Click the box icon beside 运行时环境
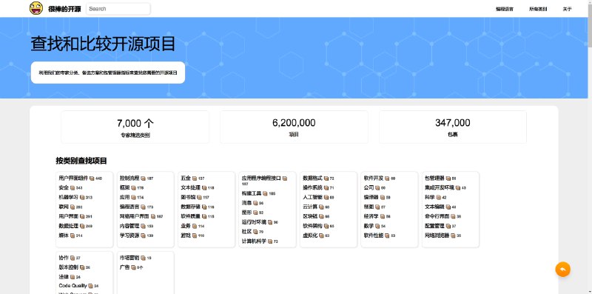 click(x=270, y=222)
